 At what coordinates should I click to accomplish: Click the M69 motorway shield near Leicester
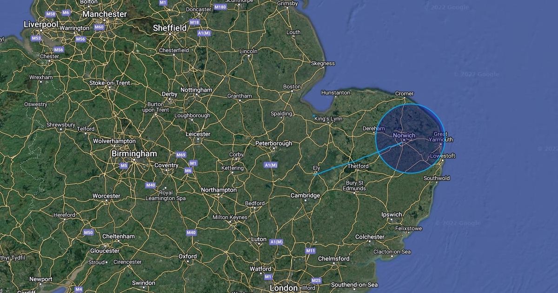click(181, 155)
